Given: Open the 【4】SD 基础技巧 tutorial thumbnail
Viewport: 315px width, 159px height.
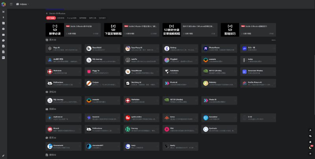Looking at the screenshot, I should [x=230, y=30].
